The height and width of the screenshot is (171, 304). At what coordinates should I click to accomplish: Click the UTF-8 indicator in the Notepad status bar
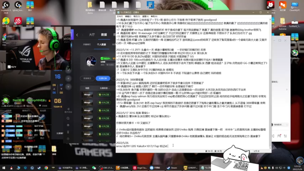pyautogui.click(x=256, y=151)
